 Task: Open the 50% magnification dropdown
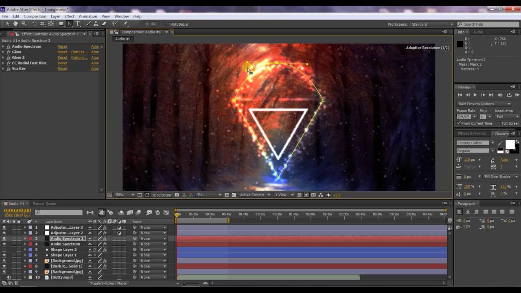coord(125,195)
